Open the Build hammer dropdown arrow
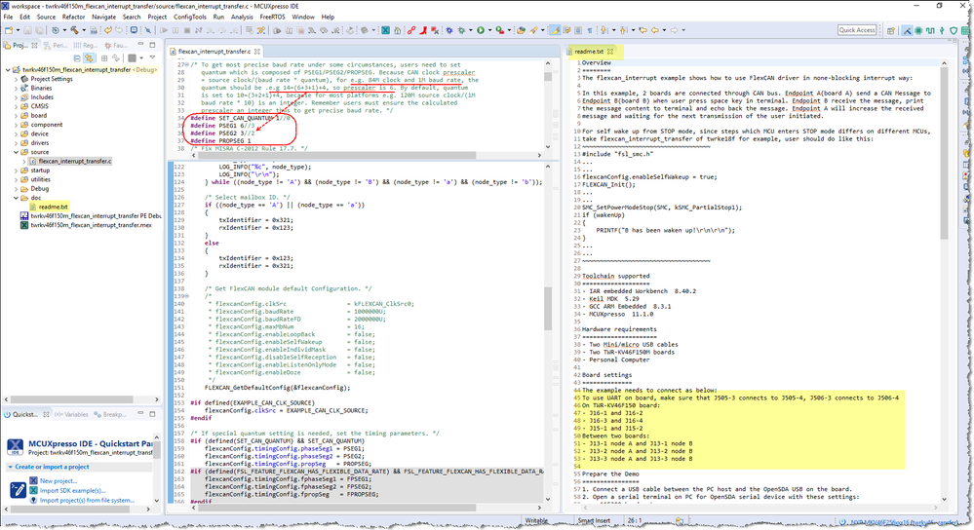The width and height of the screenshot is (974, 530). 84,30
